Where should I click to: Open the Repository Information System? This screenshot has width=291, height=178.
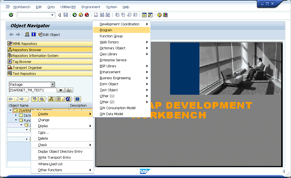[x=50, y=56]
